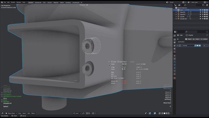Click the Blender logo icon
The height and width of the screenshot is (118, 209).
pyautogui.click(x=2, y=2)
